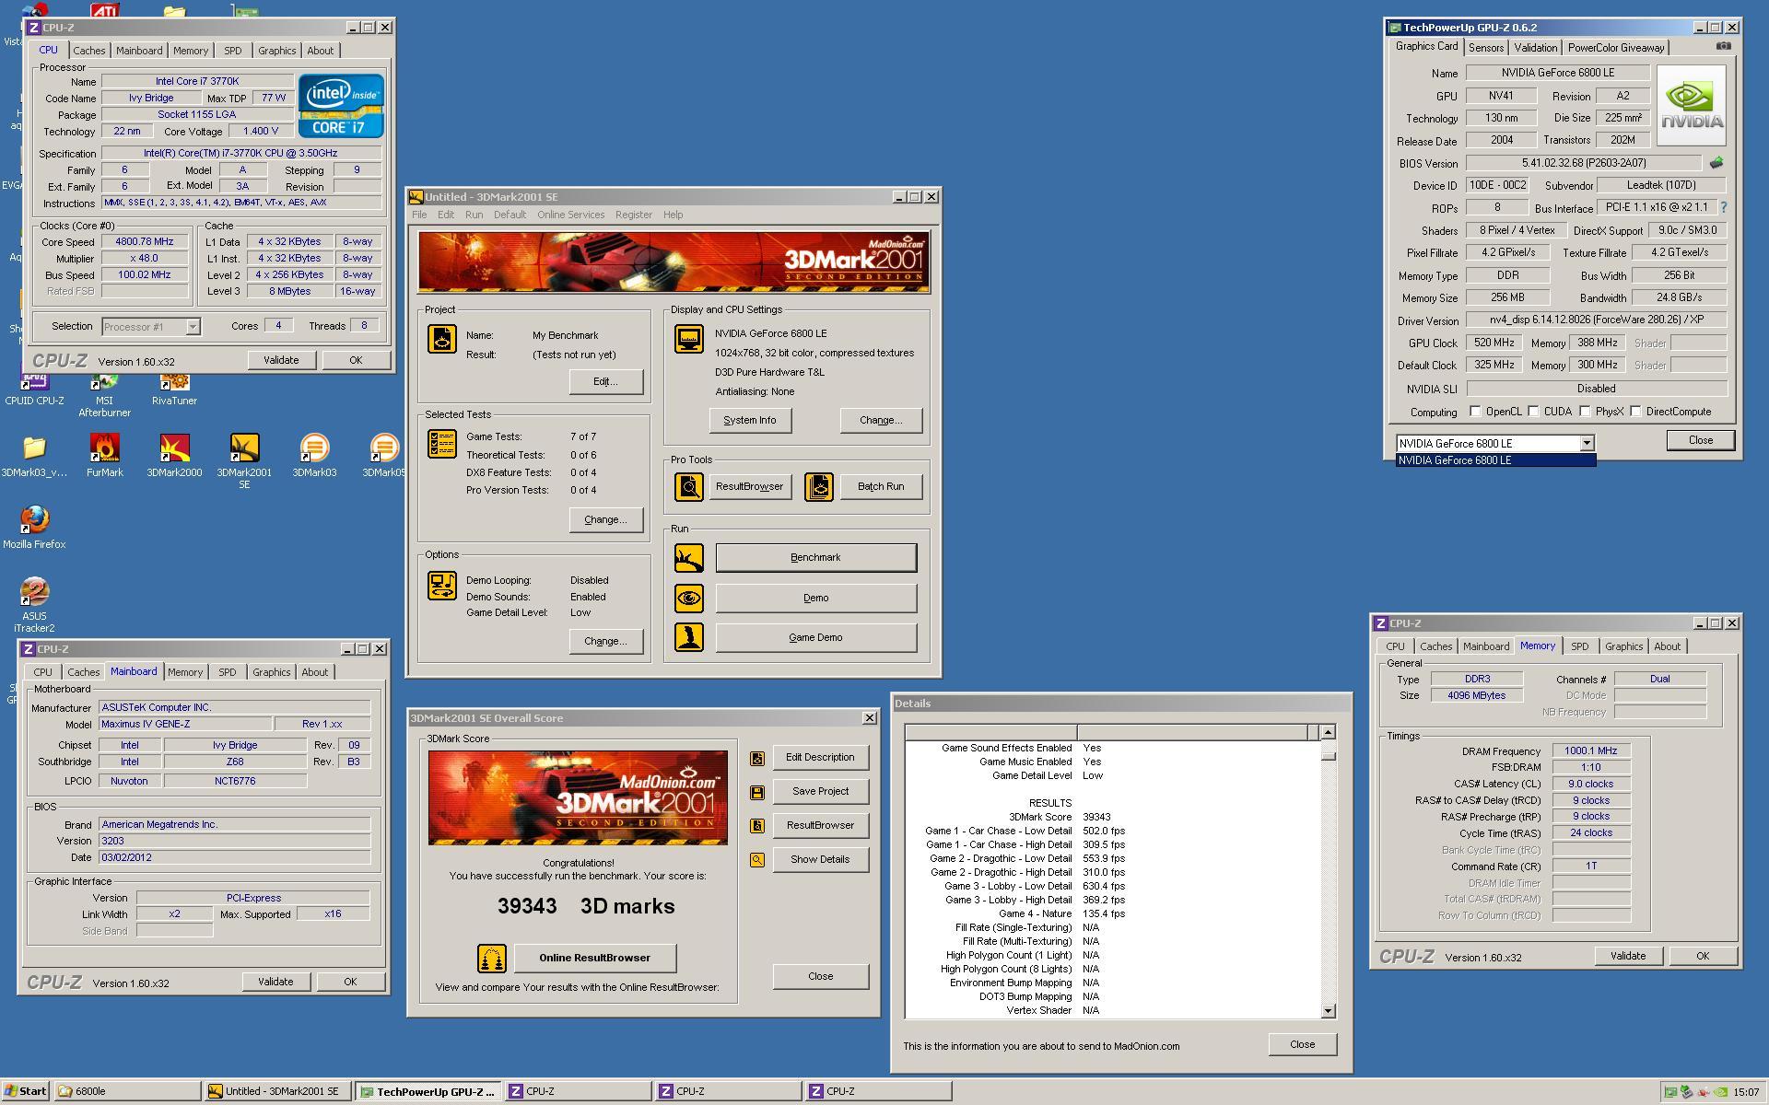
Task: Click the Edit... button in Project section
Action: [605, 381]
